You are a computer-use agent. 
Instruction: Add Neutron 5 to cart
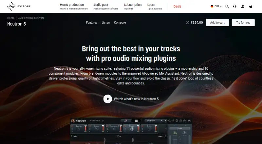point(217,22)
